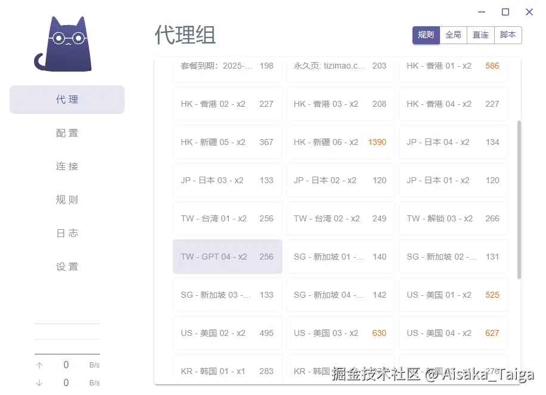Select proxy US - 美国 01 - x2

click(454, 295)
